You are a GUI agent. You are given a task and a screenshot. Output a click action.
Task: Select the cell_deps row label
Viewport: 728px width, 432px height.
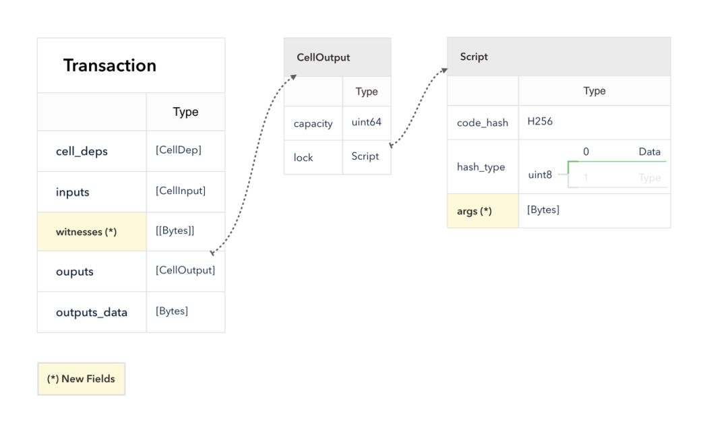[82, 151]
